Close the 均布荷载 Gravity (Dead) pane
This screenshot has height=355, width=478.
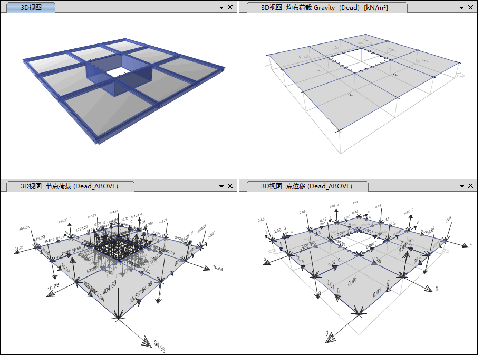pyautogui.click(x=470, y=7)
